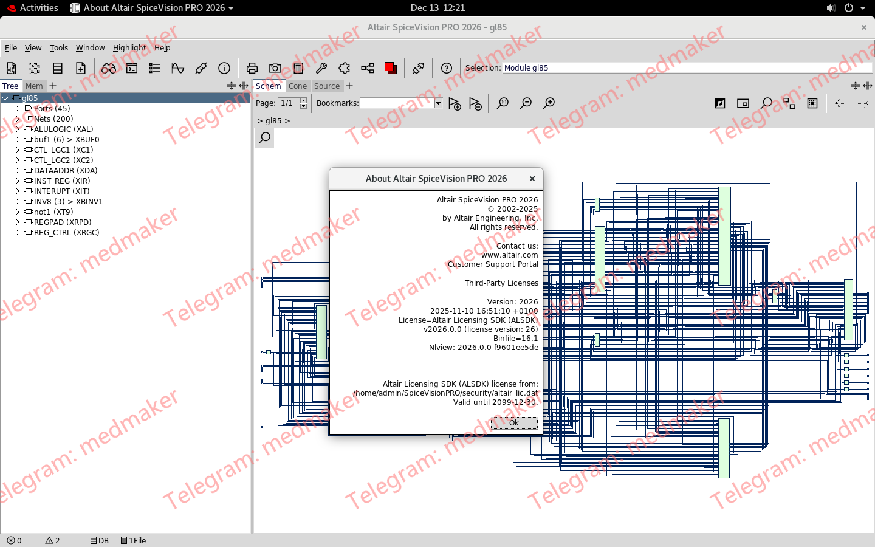Open the Highlight menu
The height and width of the screenshot is (547, 875).
[129, 47]
